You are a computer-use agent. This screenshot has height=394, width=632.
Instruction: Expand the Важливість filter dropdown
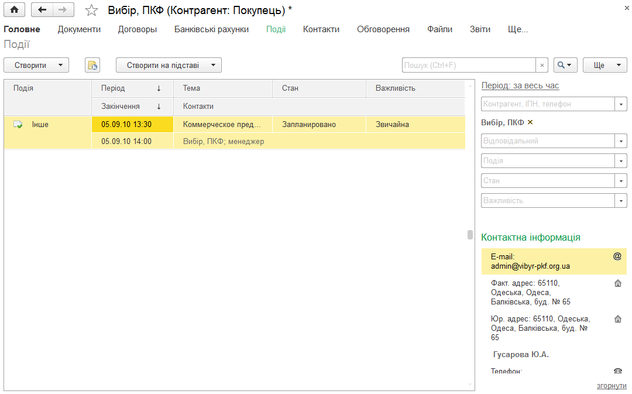coord(621,200)
